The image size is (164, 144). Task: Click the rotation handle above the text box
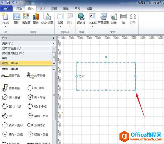[106, 57]
